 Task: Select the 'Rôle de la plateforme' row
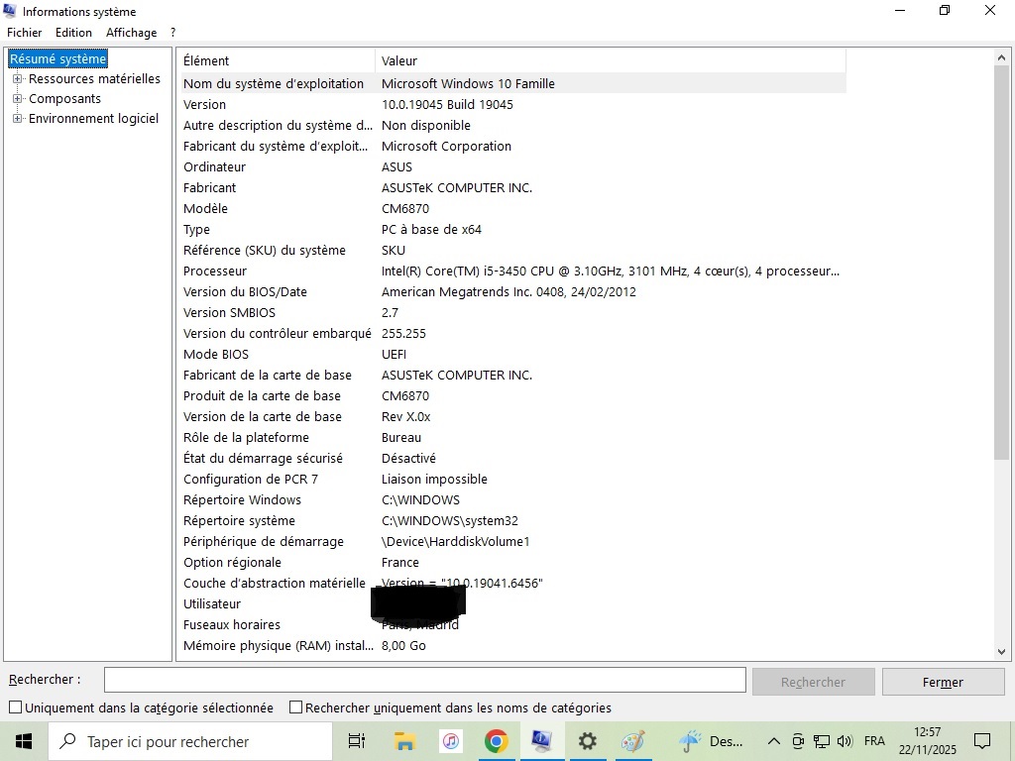point(513,437)
